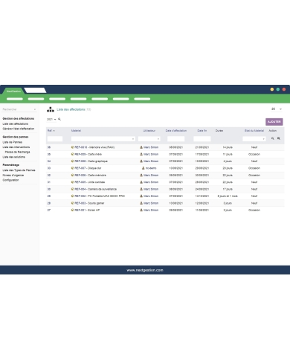Click the reset-filter icon in the Action column
The width and height of the screenshot is (290, 360).
coord(279,138)
